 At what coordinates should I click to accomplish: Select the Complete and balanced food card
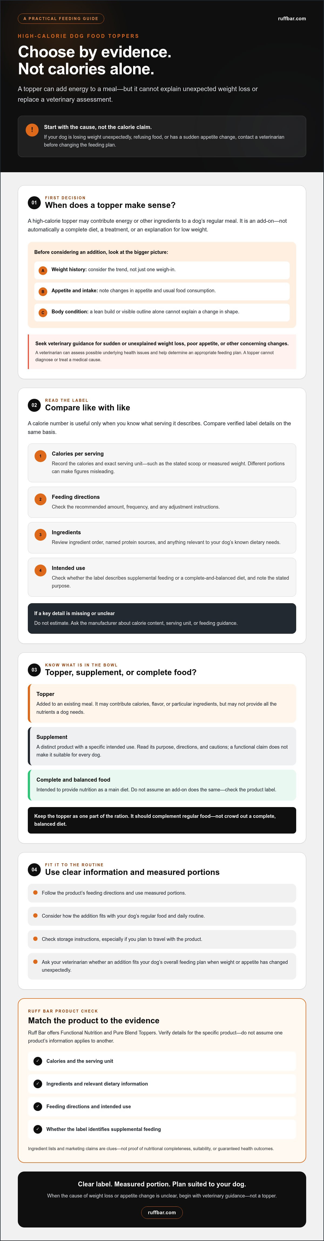162,785
